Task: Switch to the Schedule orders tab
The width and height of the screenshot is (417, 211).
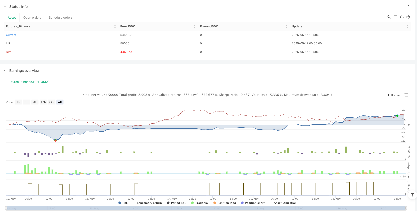Action: [x=61, y=18]
